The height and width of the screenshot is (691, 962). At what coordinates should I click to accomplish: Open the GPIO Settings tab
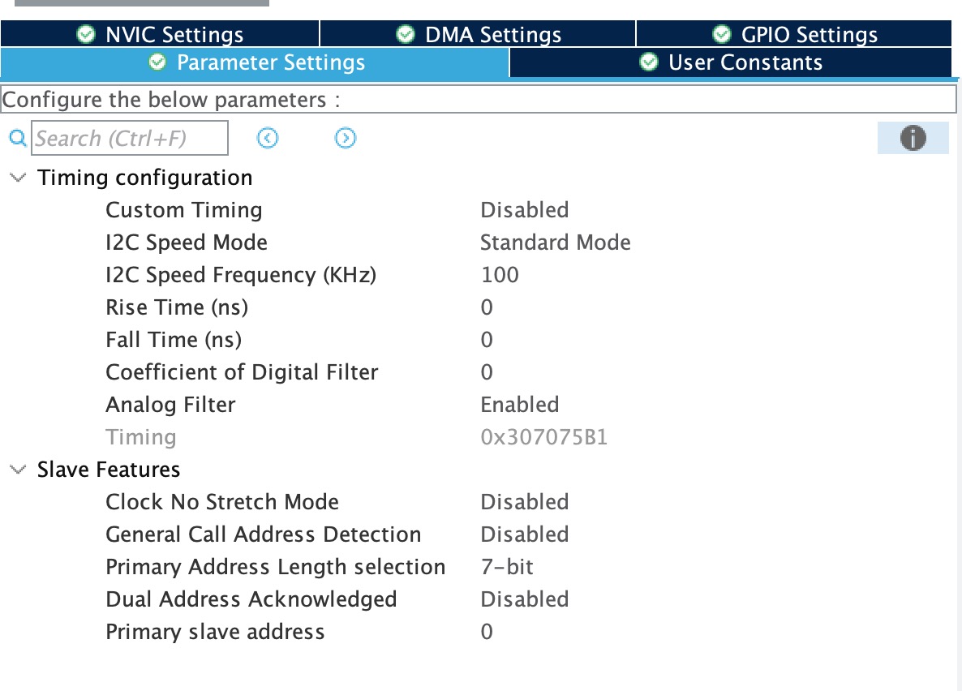tap(794, 34)
